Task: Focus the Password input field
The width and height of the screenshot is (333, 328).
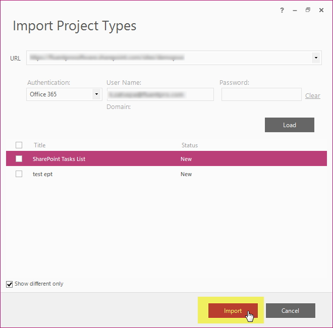Action: [x=261, y=94]
